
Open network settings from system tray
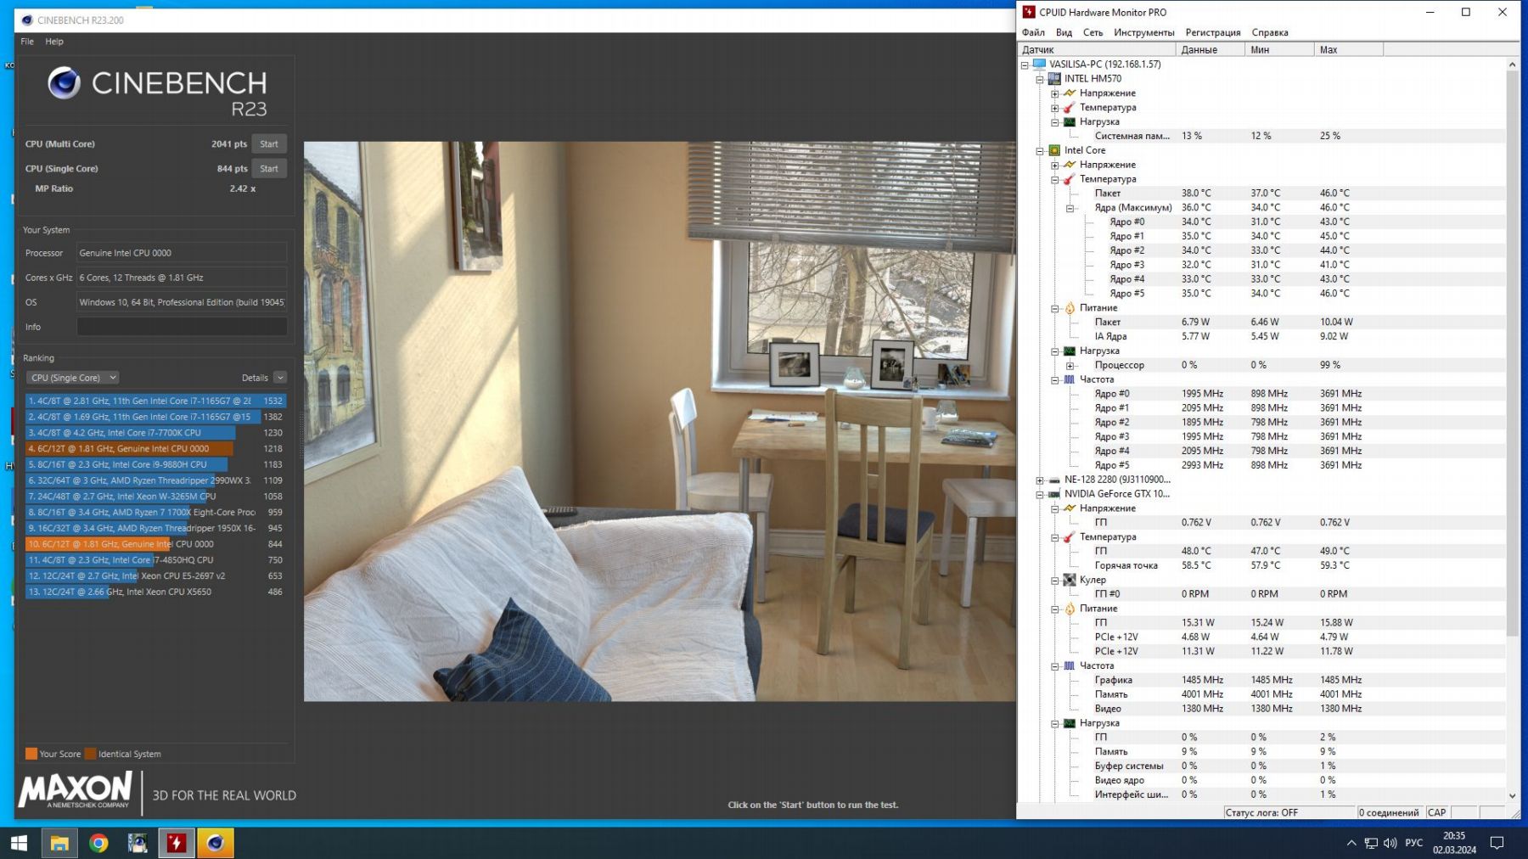click(x=1371, y=843)
